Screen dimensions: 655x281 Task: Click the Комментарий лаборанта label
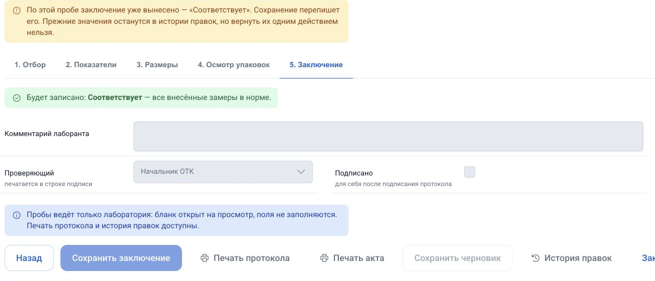point(47,134)
